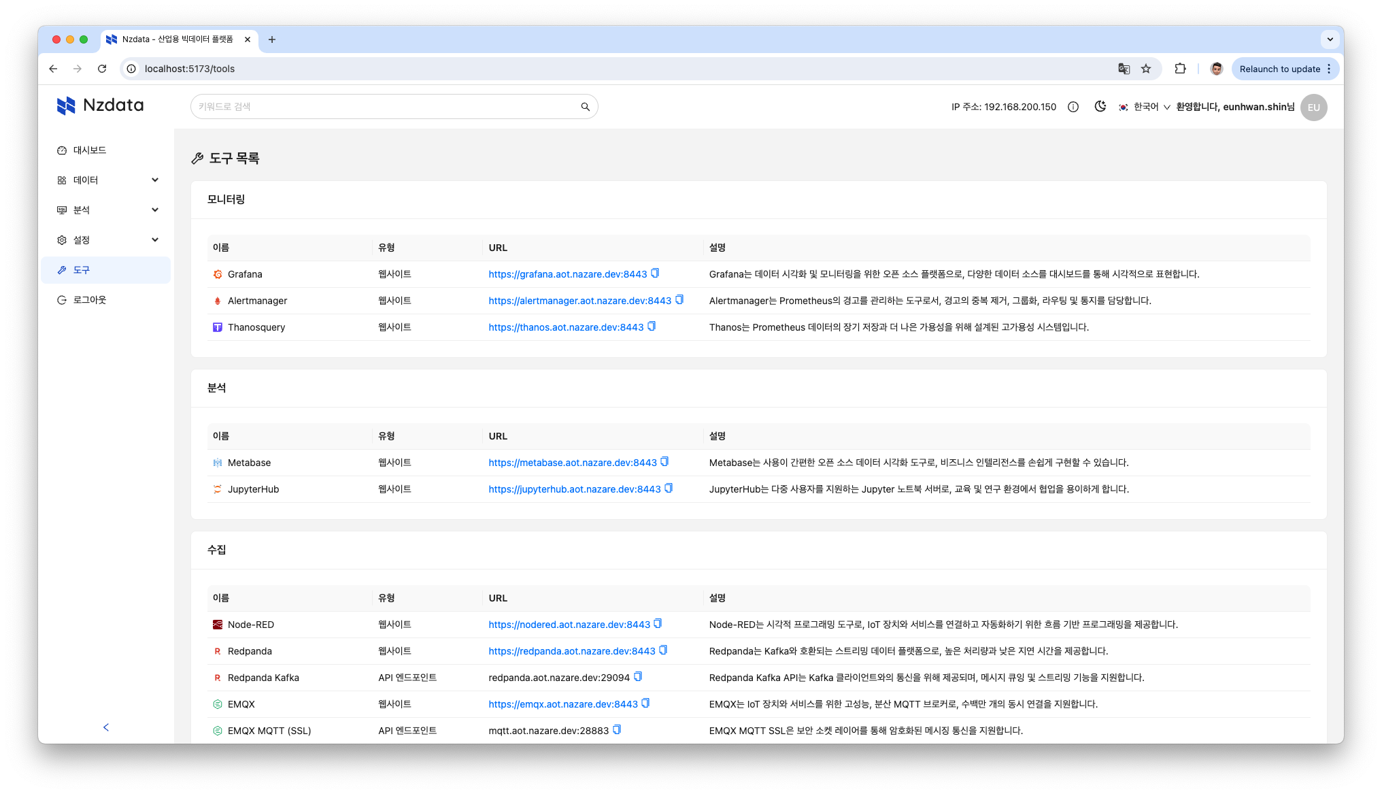Screen dimensions: 1382x794
Task: Copy the redpanda.aot.nazare.dev:29094 endpoint
Action: pyautogui.click(x=638, y=677)
